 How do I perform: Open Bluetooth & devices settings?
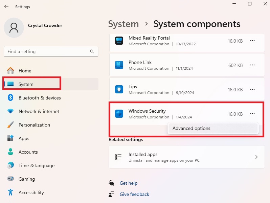click(51, 98)
